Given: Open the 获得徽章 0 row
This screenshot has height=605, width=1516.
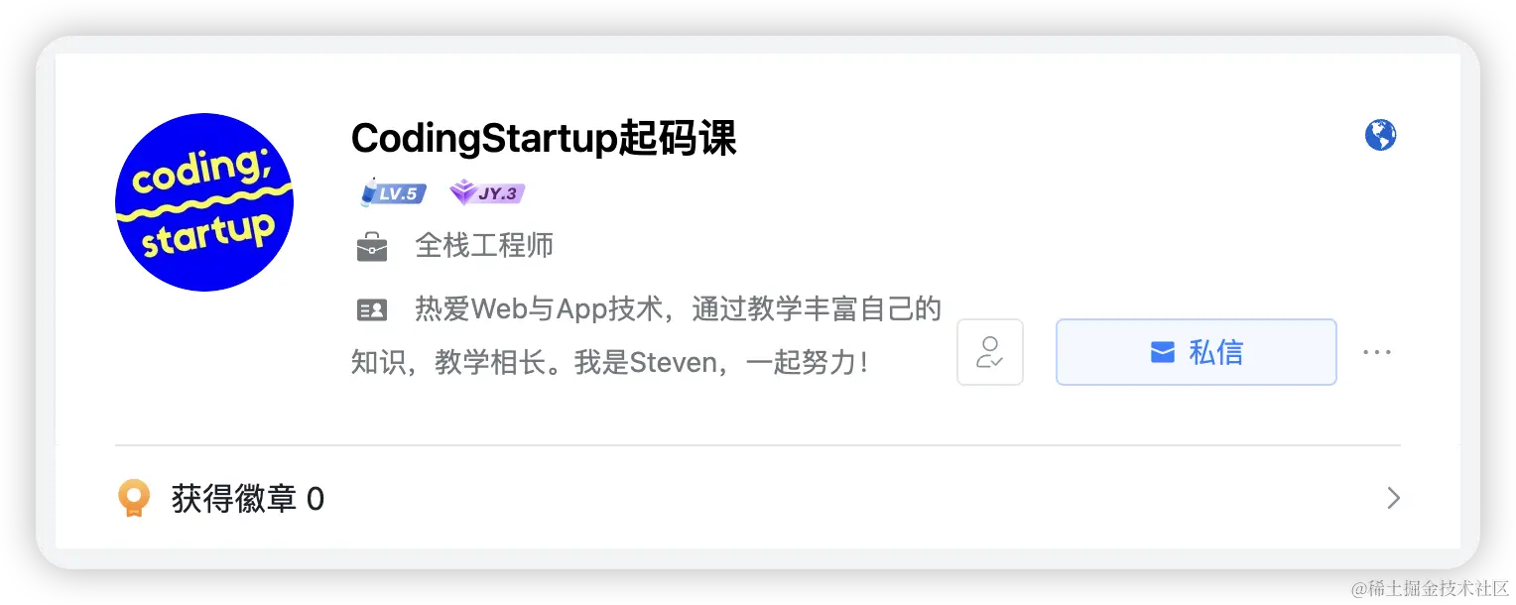Looking at the screenshot, I should 758,498.
